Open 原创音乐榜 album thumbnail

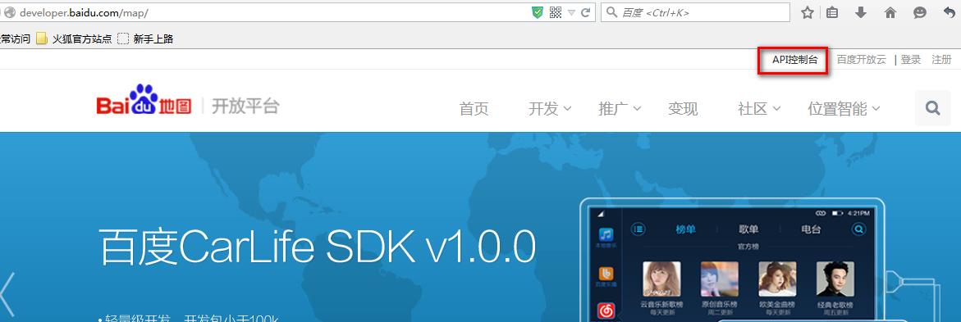[719, 279]
